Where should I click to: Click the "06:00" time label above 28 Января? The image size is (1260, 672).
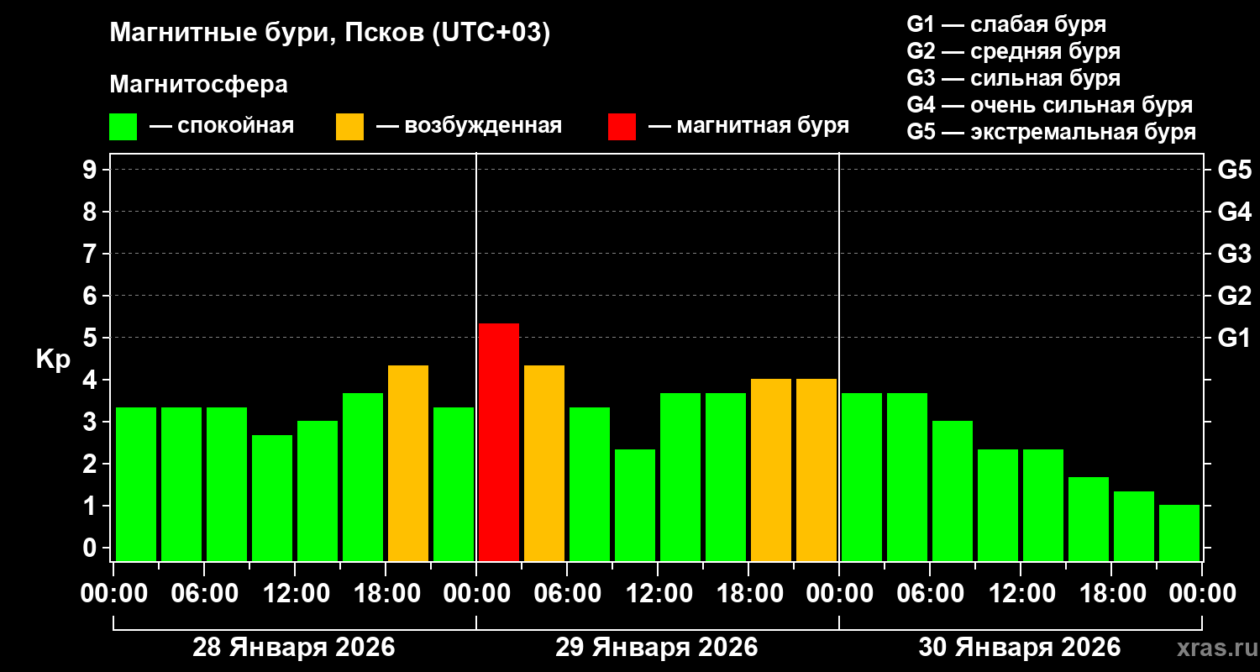click(204, 593)
